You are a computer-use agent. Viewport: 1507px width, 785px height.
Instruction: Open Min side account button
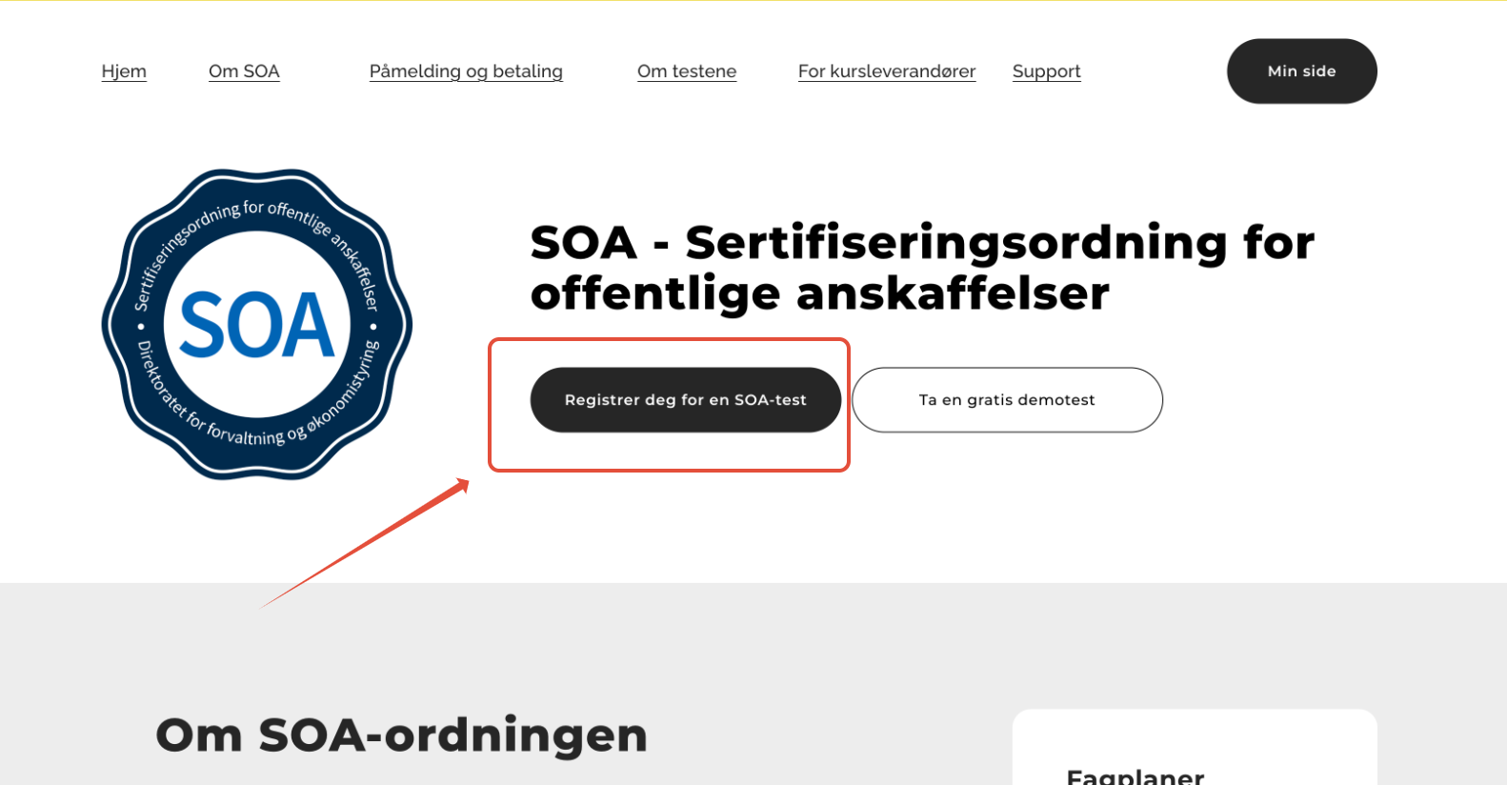tap(1301, 71)
